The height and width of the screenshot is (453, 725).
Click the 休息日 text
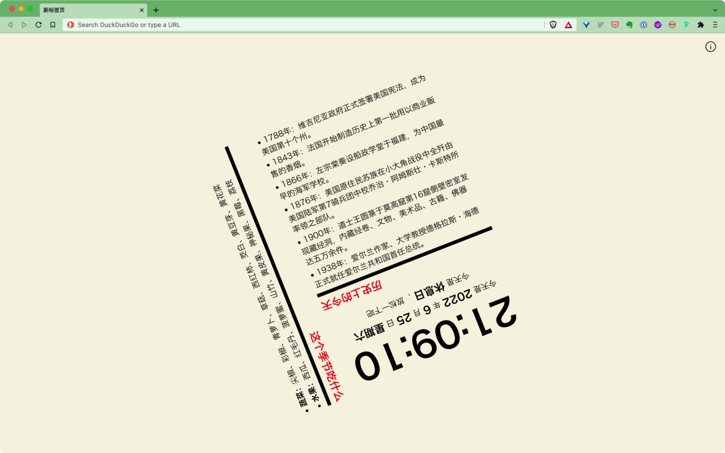429,292
